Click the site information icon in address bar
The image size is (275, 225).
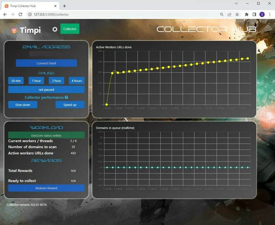pos(30,15)
